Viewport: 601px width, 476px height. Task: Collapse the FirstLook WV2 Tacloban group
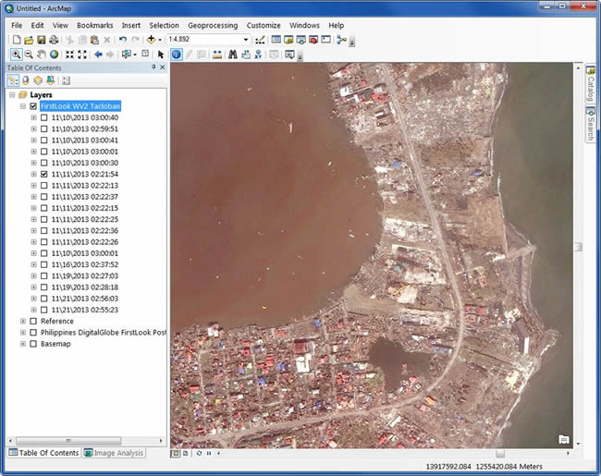click(x=22, y=106)
